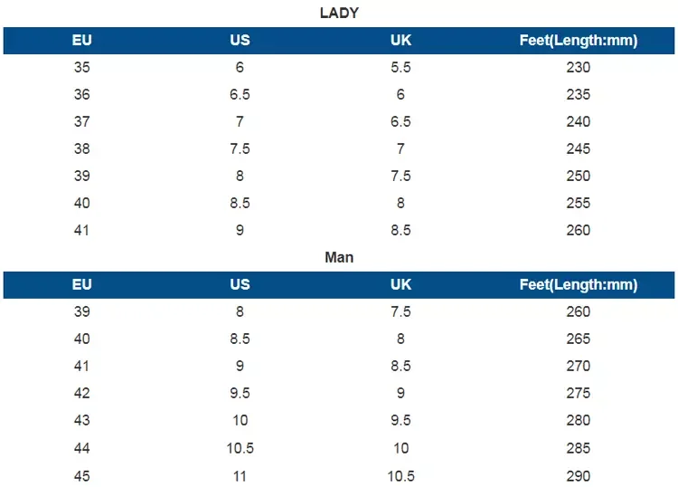Click the 290 foot length cell
Image resolution: width=678 pixels, height=487 pixels.
tap(579, 476)
